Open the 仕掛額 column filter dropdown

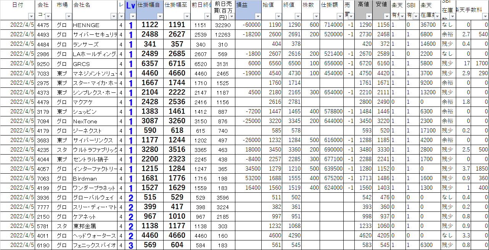(339, 16)
